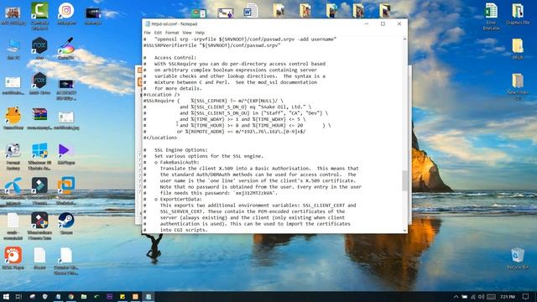
Task: Open the notification action center
Action: point(526,296)
